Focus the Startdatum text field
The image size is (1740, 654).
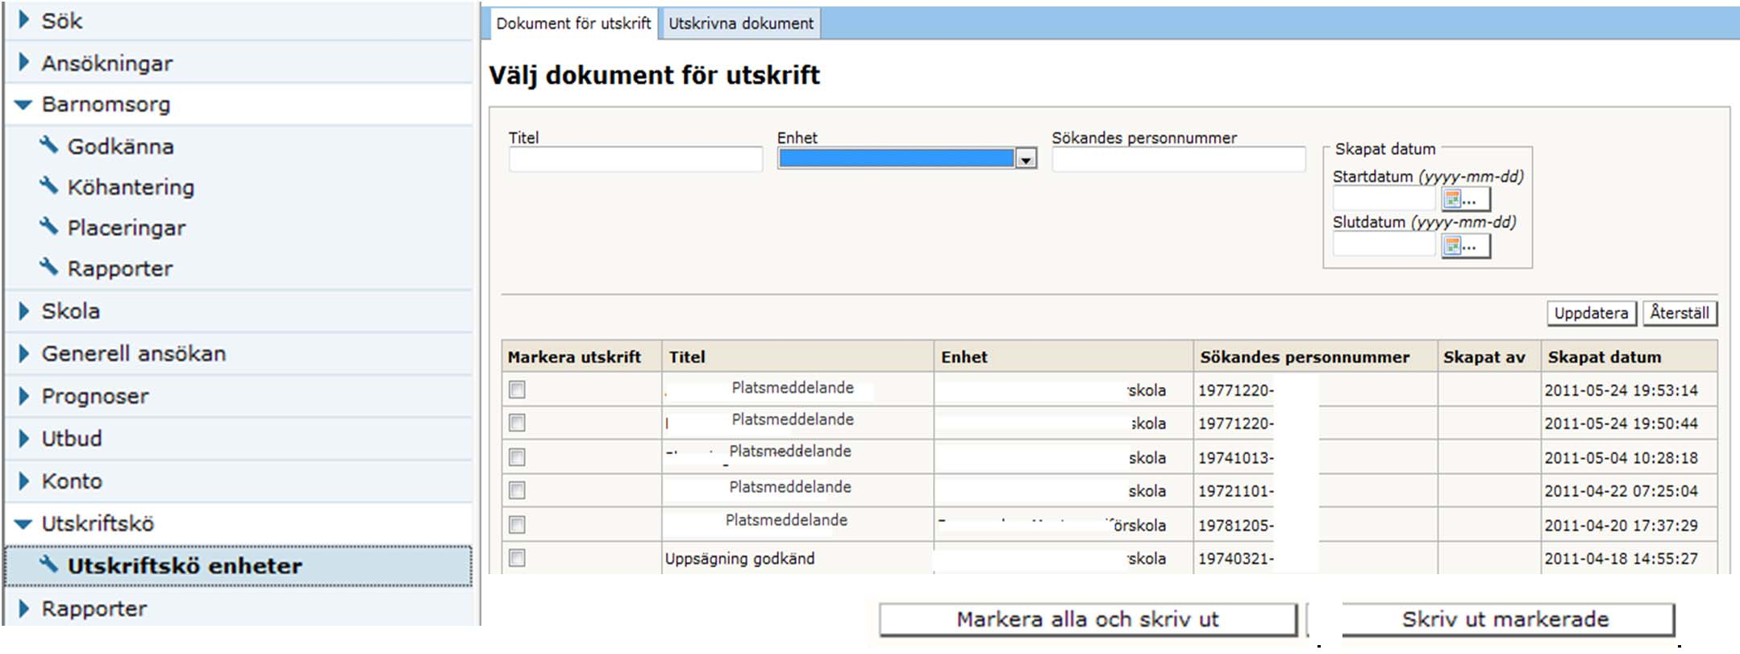pyautogui.click(x=1384, y=198)
